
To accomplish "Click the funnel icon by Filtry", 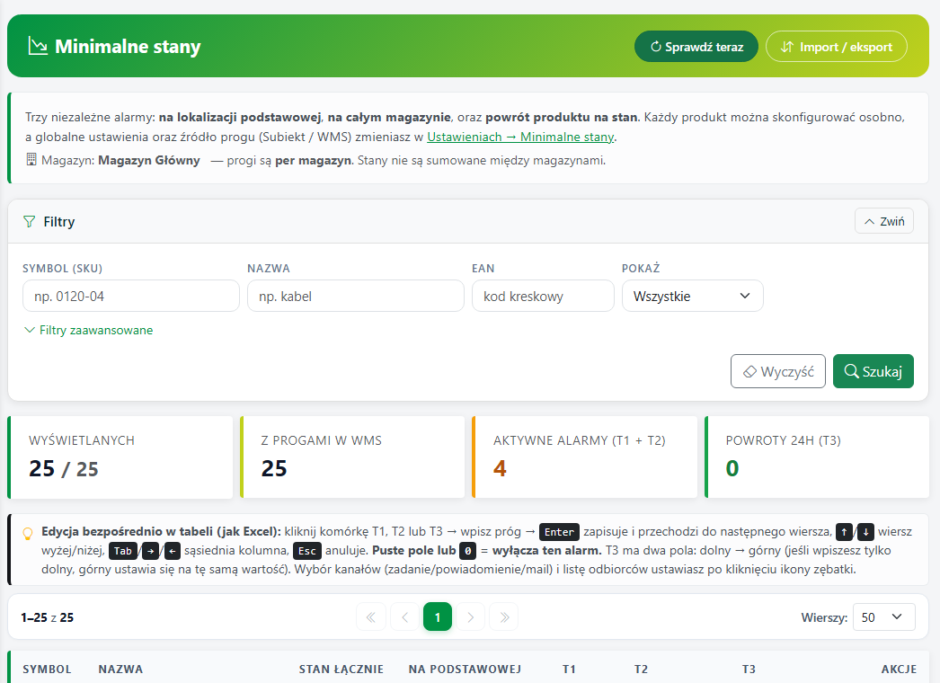I will [x=29, y=221].
